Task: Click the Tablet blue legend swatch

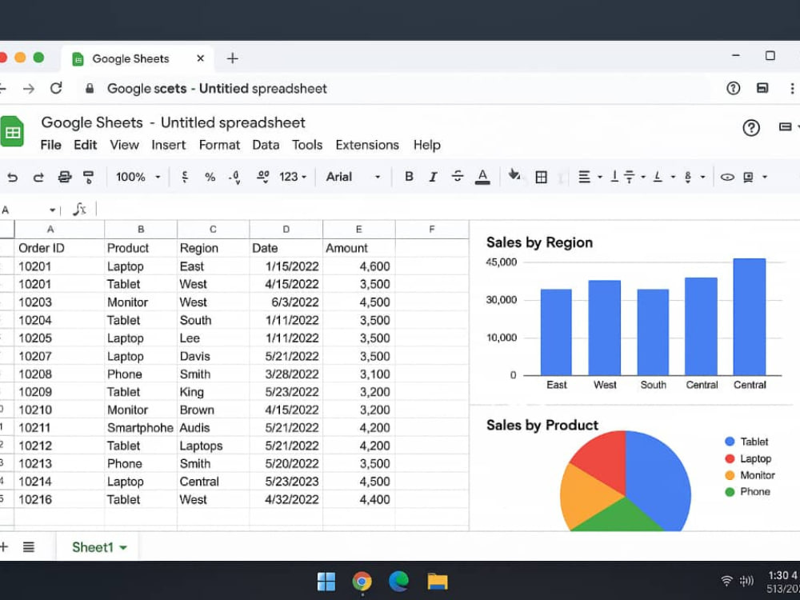Action: pyautogui.click(x=730, y=442)
